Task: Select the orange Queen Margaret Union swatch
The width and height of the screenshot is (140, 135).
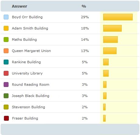Action: click(6, 51)
